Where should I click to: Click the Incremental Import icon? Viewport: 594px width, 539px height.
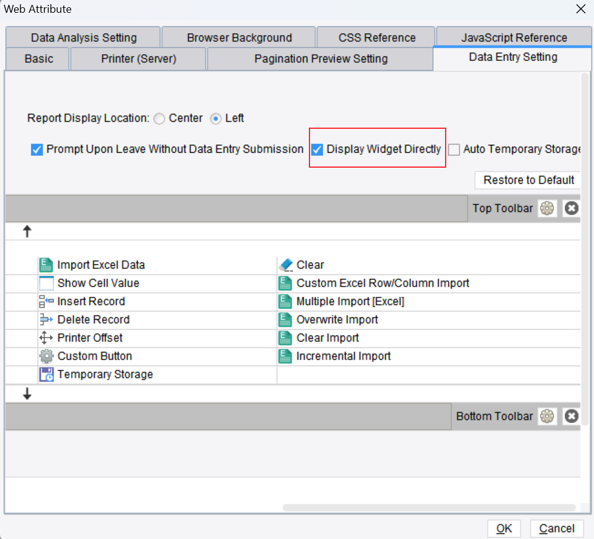tap(285, 356)
